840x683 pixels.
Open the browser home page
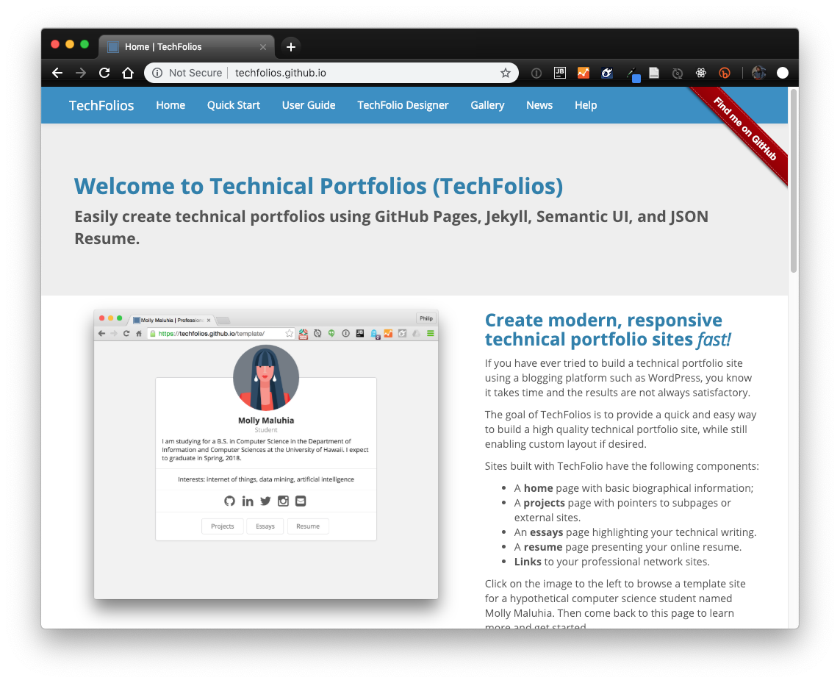127,73
